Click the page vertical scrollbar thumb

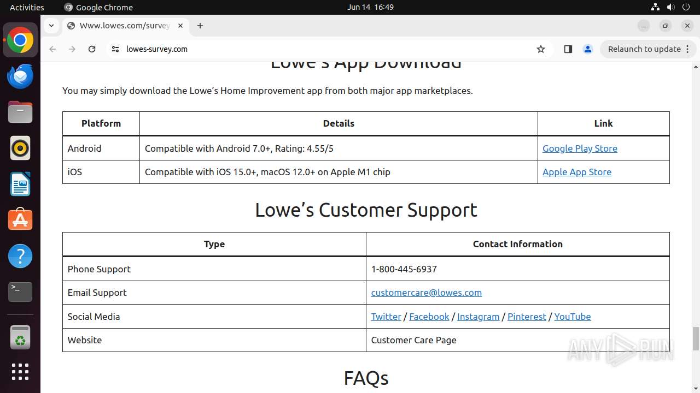(x=696, y=338)
